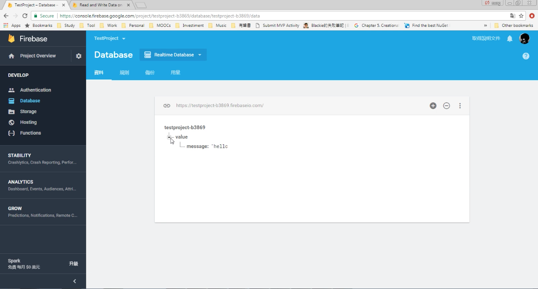Click the database URL link icon
Image resolution: width=538 pixels, height=289 pixels.
point(167,106)
